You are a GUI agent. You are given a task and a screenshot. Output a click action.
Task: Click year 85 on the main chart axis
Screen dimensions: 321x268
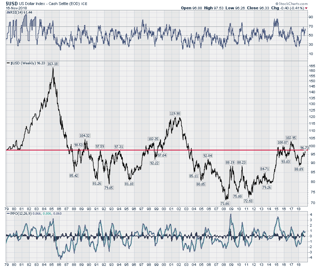point(51,209)
